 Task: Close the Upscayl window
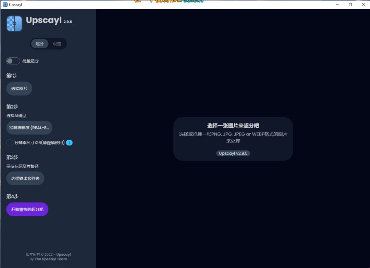click(x=363, y=4)
